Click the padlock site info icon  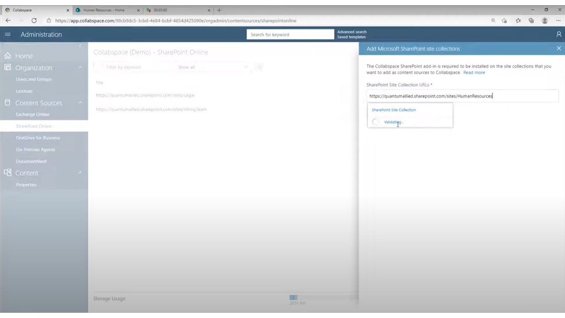[x=49, y=20]
